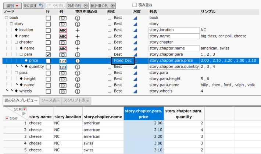The image size is (261, 154).
Task: Switch to the スクリプト表示 tab
Action: [76, 100]
